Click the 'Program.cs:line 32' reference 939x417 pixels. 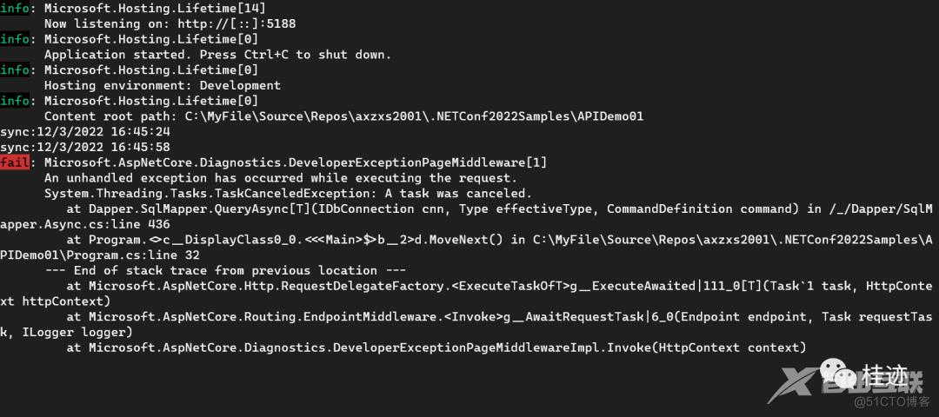click(134, 255)
